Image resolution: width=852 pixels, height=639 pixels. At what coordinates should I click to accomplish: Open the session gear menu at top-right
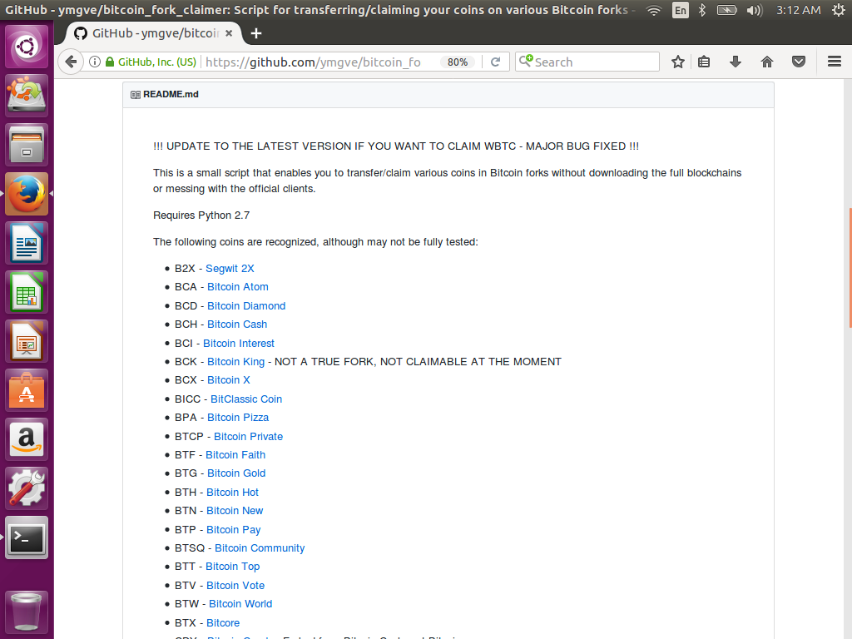840,11
